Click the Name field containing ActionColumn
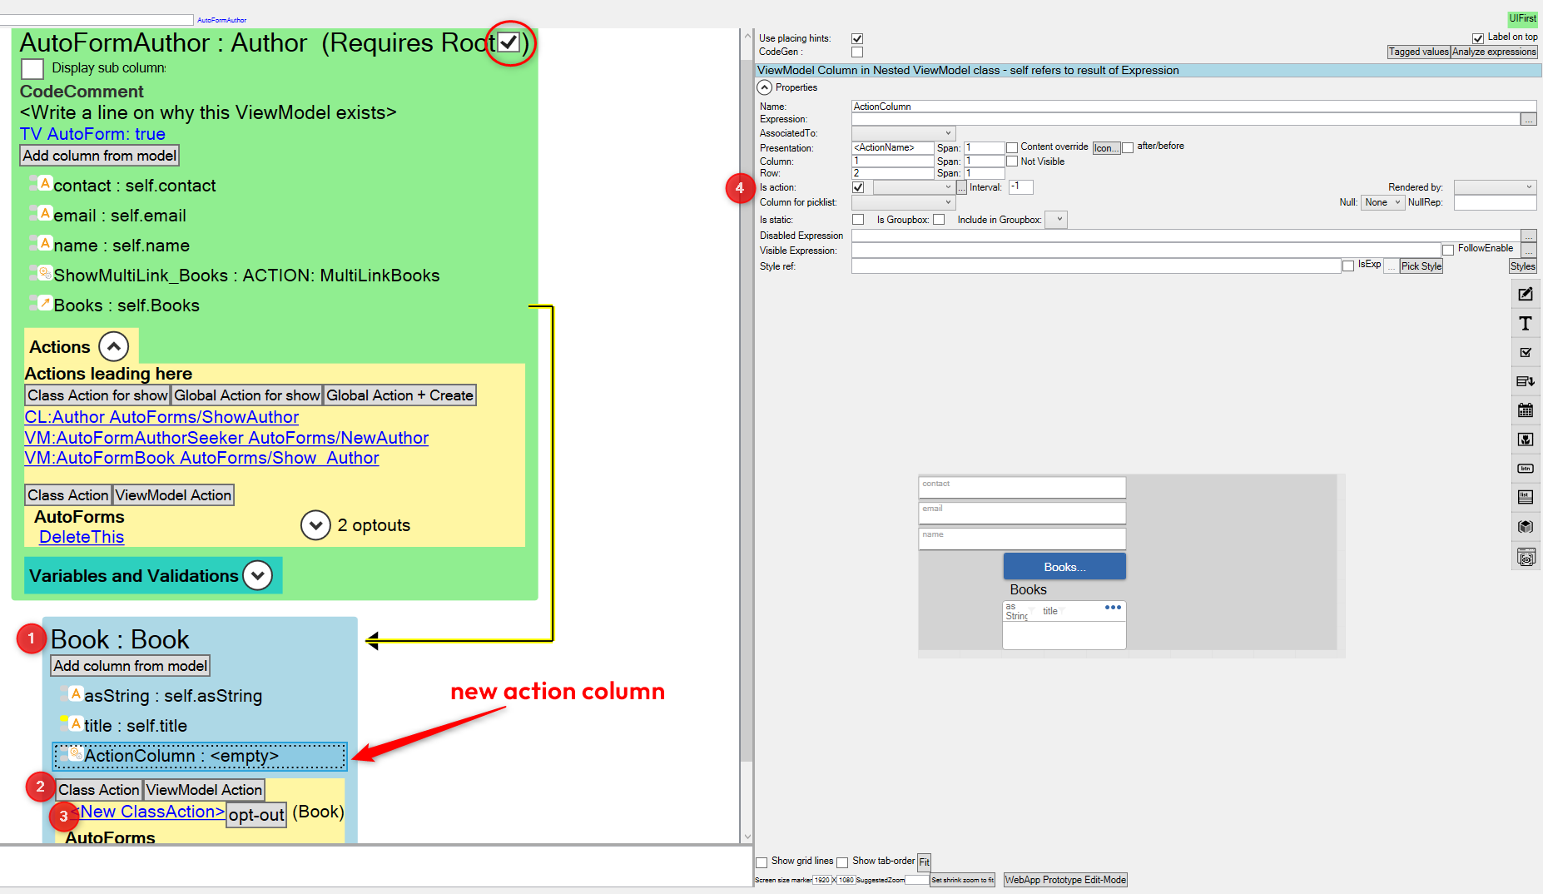The width and height of the screenshot is (1543, 894). tap(1192, 107)
